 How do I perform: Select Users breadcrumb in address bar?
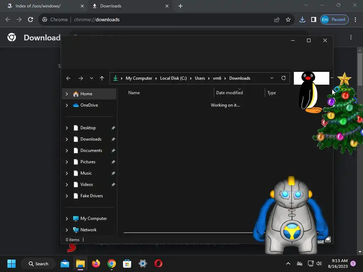click(x=200, y=78)
